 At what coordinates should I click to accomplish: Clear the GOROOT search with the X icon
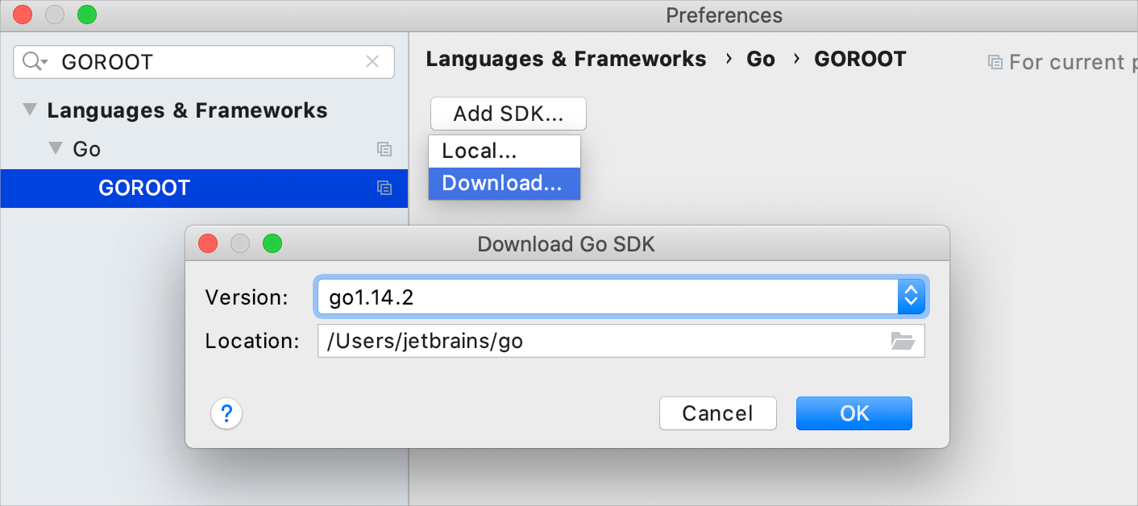[x=372, y=61]
